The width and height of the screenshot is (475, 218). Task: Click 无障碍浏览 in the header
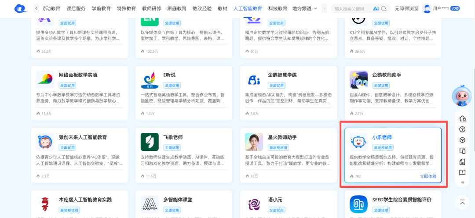(x=406, y=8)
